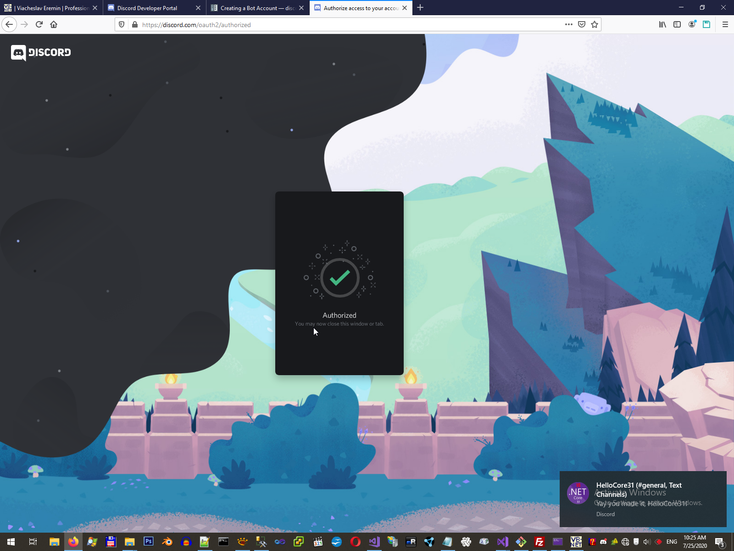Open Photoshop from the taskbar

149,542
